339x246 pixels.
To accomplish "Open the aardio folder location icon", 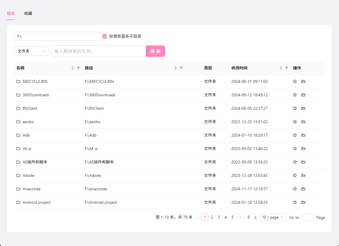I will [303, 122].
